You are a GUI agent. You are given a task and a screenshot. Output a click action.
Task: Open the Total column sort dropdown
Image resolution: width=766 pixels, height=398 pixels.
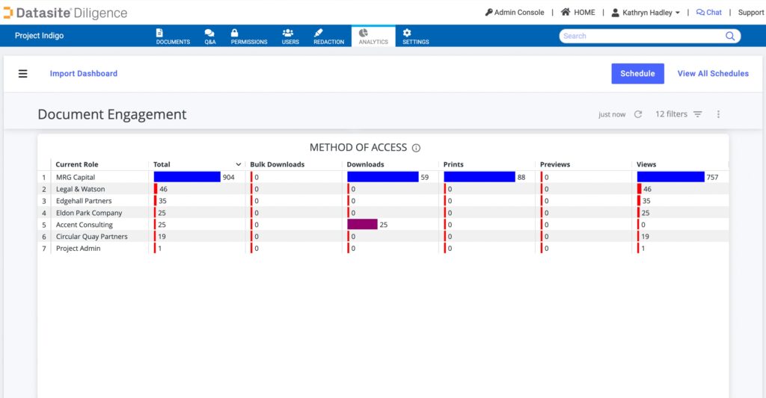click(239, 164)
